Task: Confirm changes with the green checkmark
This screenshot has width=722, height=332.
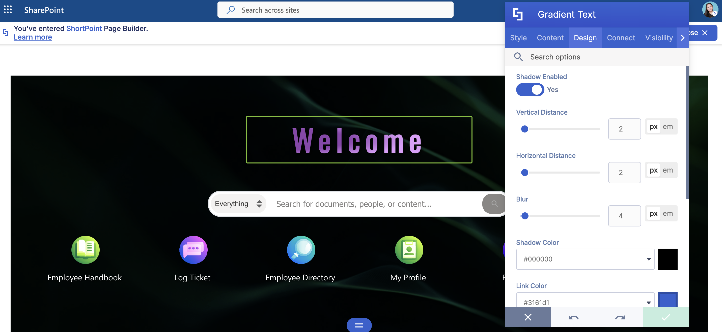Action: click(x=665, y=317)
